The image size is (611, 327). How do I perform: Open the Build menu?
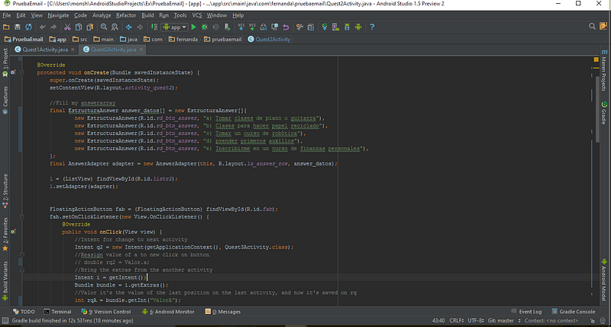tap(147, 15)
